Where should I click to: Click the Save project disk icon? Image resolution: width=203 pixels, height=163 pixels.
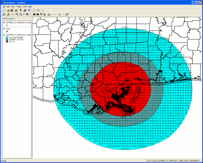(x=12, y=10)
